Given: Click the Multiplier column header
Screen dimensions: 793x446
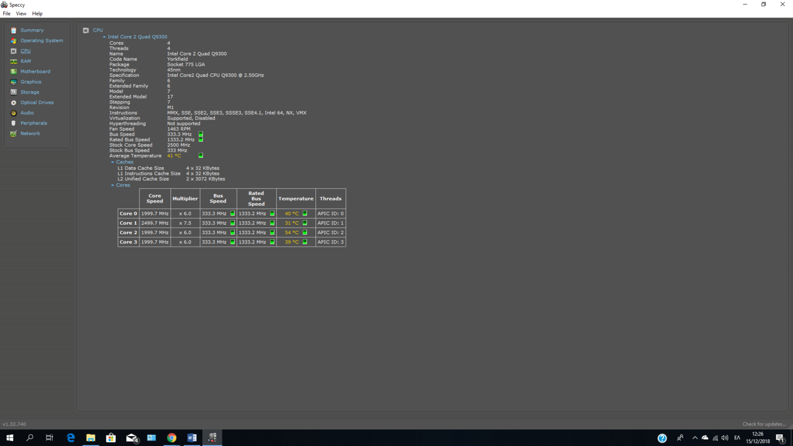Looking at the screenshot, I should point(185,198).
